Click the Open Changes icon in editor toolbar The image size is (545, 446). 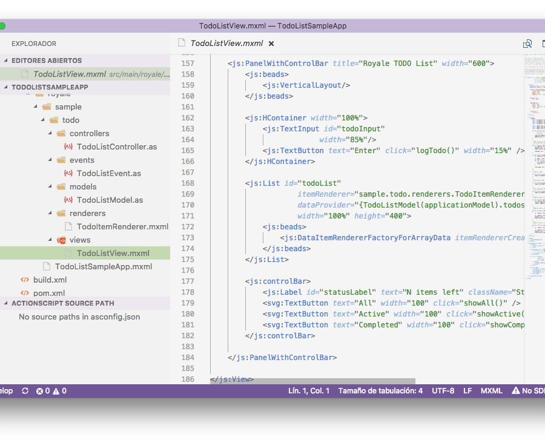pos(527,44)
